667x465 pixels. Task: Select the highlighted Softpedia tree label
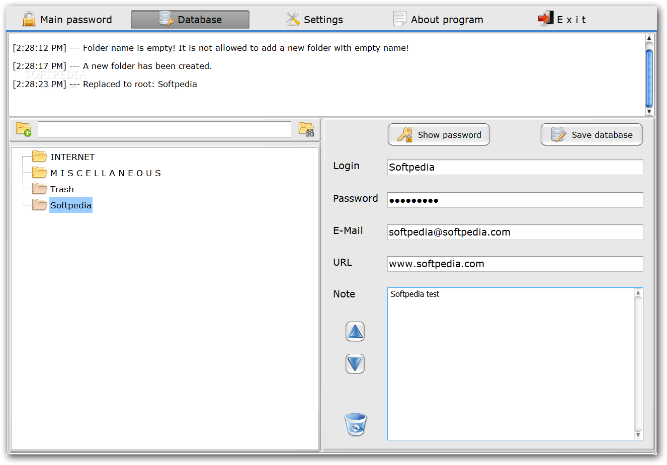(x=71, y=205)
